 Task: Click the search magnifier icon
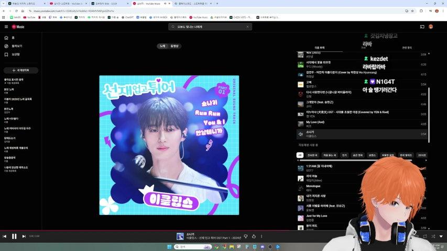pos(173,27)
